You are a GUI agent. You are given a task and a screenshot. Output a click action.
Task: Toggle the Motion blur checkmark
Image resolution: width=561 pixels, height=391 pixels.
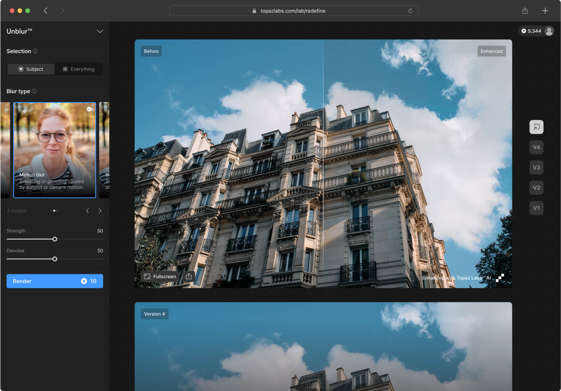pos(89,109)
